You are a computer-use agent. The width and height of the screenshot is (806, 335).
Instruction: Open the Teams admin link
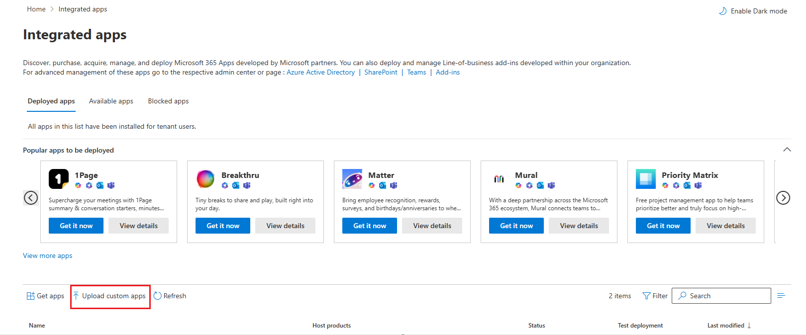(x=416, y=72)
